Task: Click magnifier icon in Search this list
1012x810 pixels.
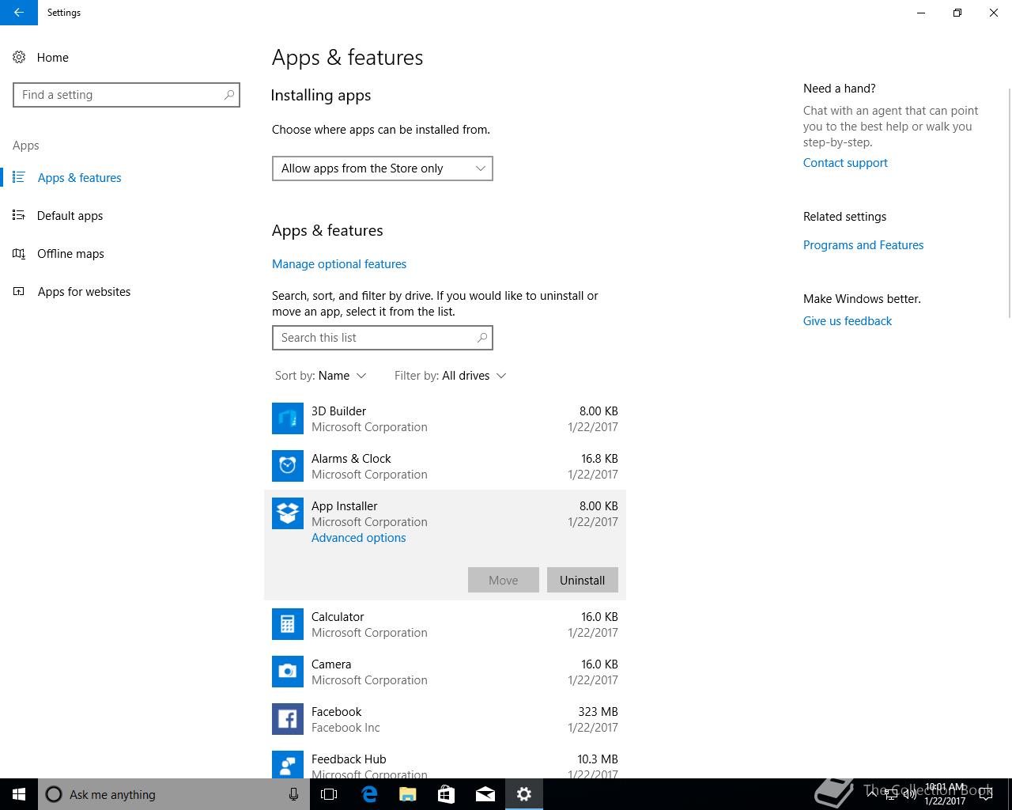Action: coord(482,338)
